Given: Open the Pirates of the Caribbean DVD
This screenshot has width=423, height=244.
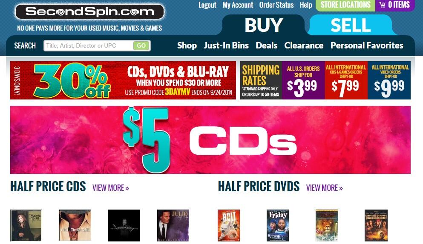Looking at the screenshot, I should tap(376, 225).
